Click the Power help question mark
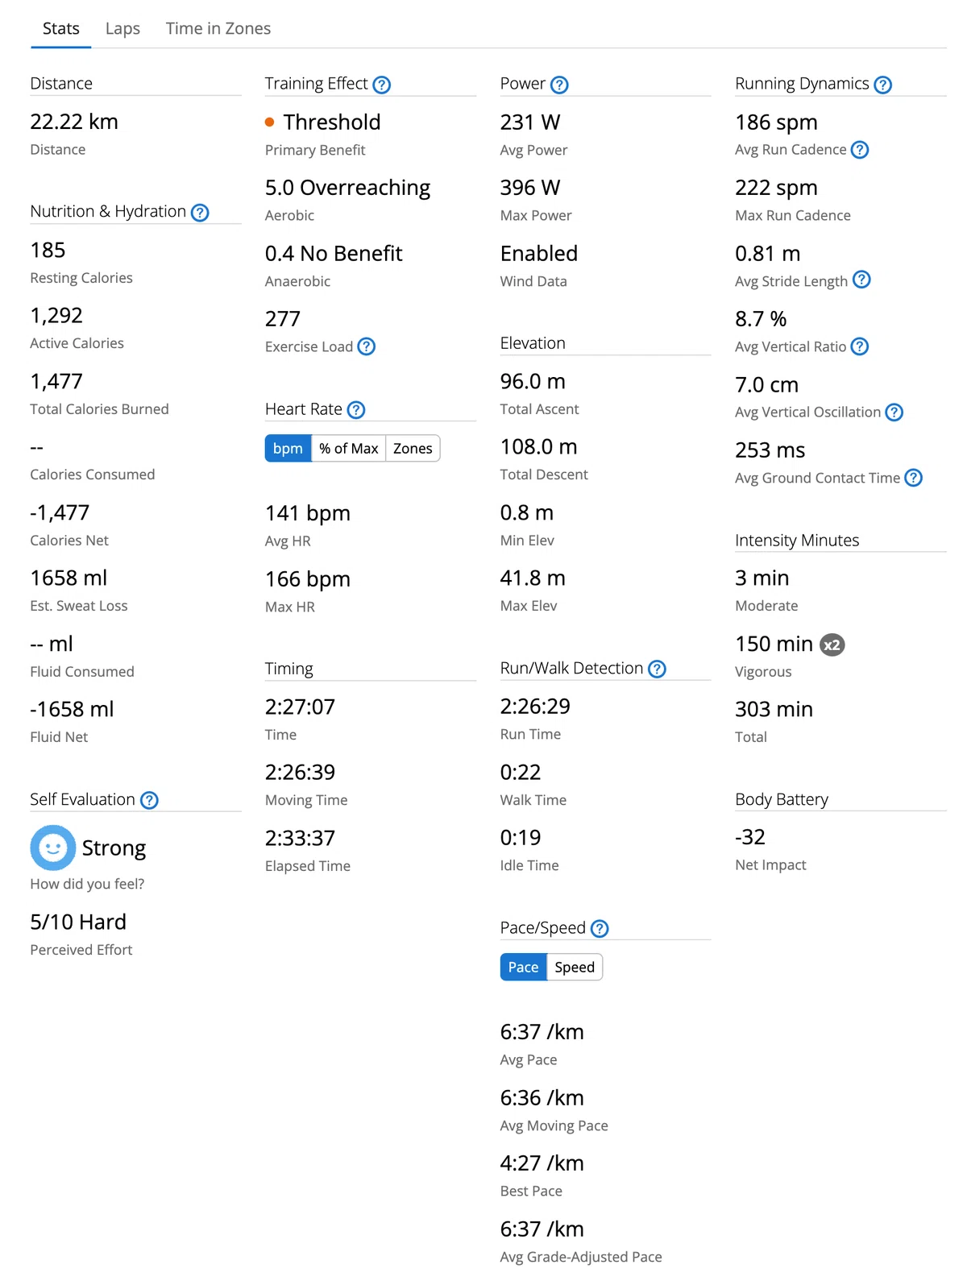The width and height of the screenshot is (967, 1285). [x=559, y=85]
